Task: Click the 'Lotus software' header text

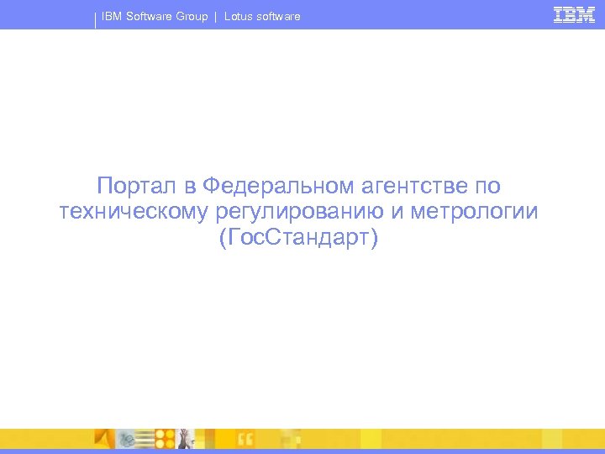Action: tap(262, 17)
